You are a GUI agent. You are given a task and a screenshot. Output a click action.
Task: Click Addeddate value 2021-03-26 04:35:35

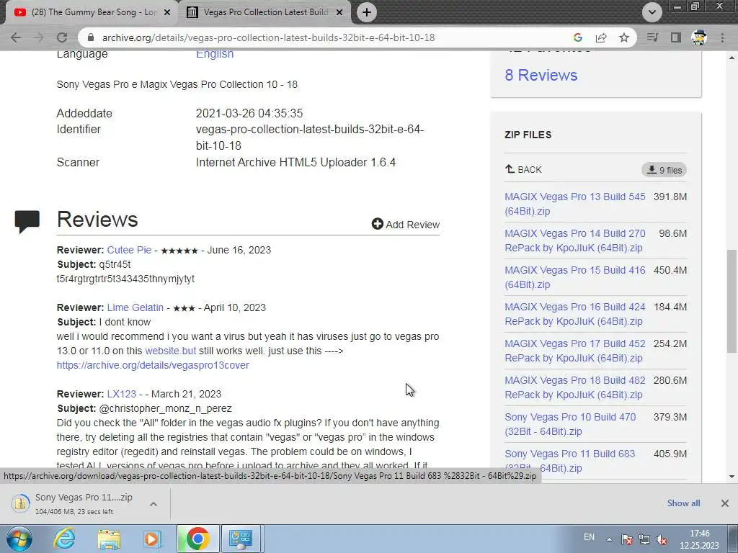(x=249, y=113)
